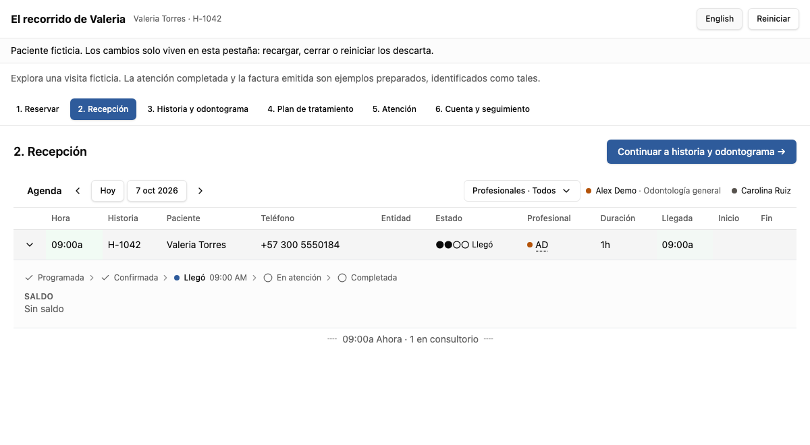Click phone number +57 300 5550184
The width and height of the screenshot is (810, 445).
coord(300,245)
